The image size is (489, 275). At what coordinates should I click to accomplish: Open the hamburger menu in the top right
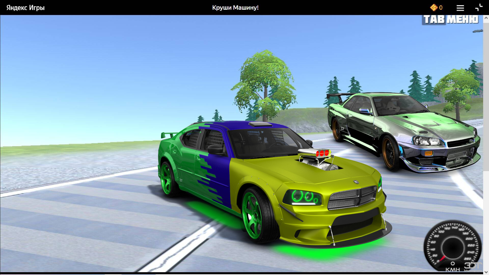(460, 8)
